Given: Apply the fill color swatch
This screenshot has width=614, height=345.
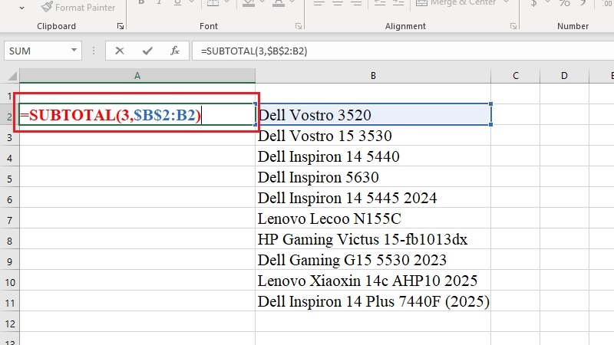Looking at the screenshot, I should point(249,3).
